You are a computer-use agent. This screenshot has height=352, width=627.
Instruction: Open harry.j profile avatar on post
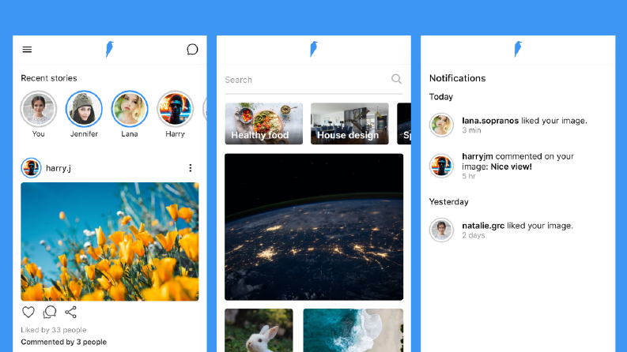[x=31, y=168]
